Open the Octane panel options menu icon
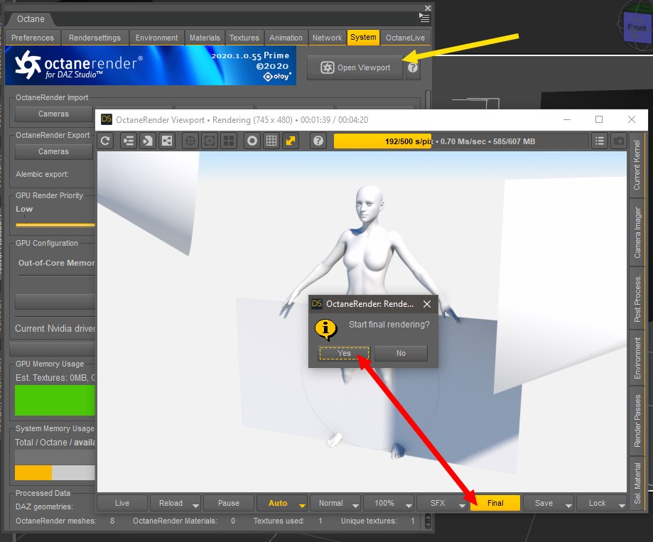Image resolution: width=653 pixels, height=542 pixels. [424, 18]
